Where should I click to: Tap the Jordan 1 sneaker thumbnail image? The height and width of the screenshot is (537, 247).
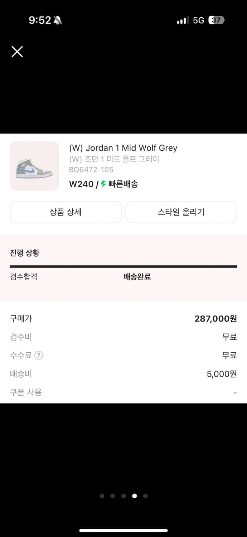(34, 166)
